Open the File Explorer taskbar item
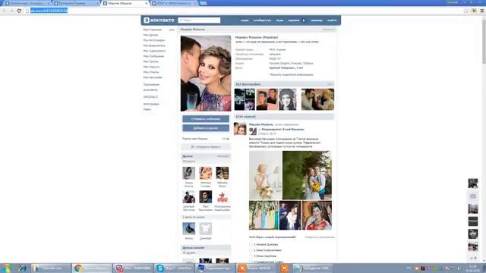Screen dimensions: 486x273 coord(51,268)
